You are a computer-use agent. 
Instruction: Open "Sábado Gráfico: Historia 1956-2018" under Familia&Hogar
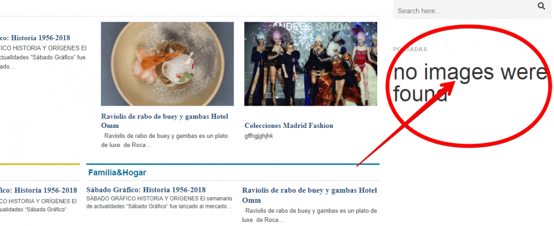(x=146, y=190)
